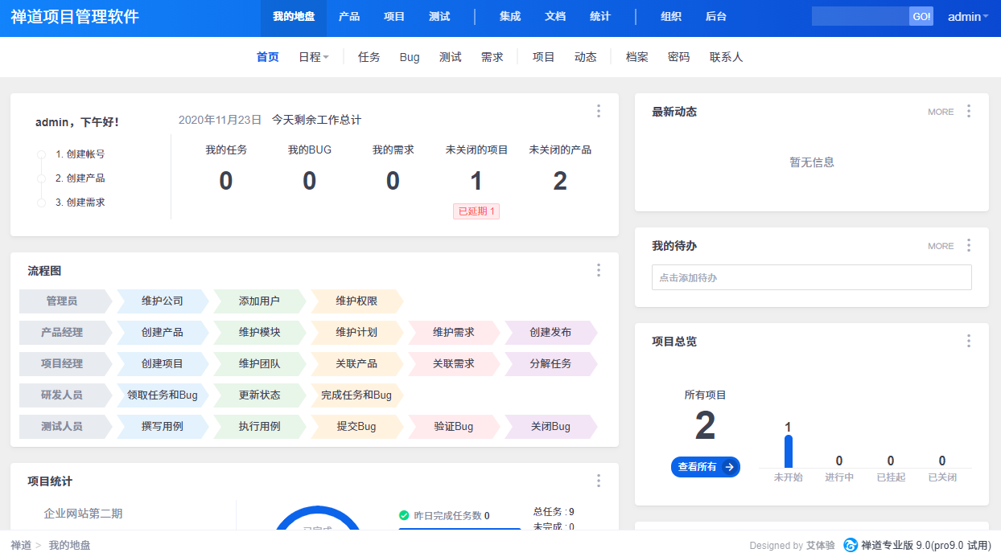The width and height of the screenshot is (1001, 557).
Task: Open options menu of 流程图 block
Action: coord(598,270)
